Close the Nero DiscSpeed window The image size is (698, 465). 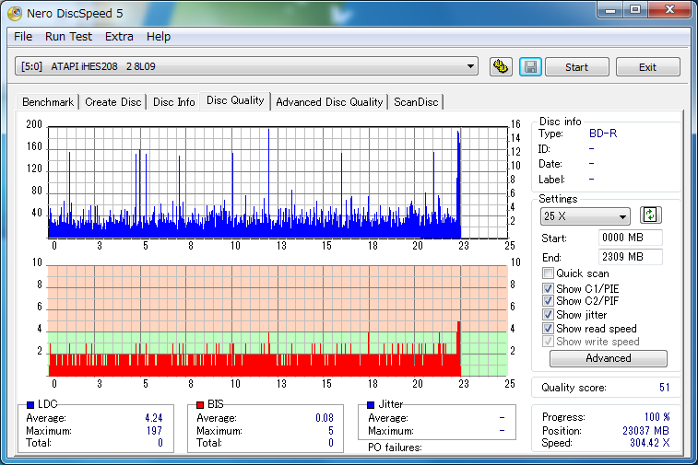click(x=669, y=10)
